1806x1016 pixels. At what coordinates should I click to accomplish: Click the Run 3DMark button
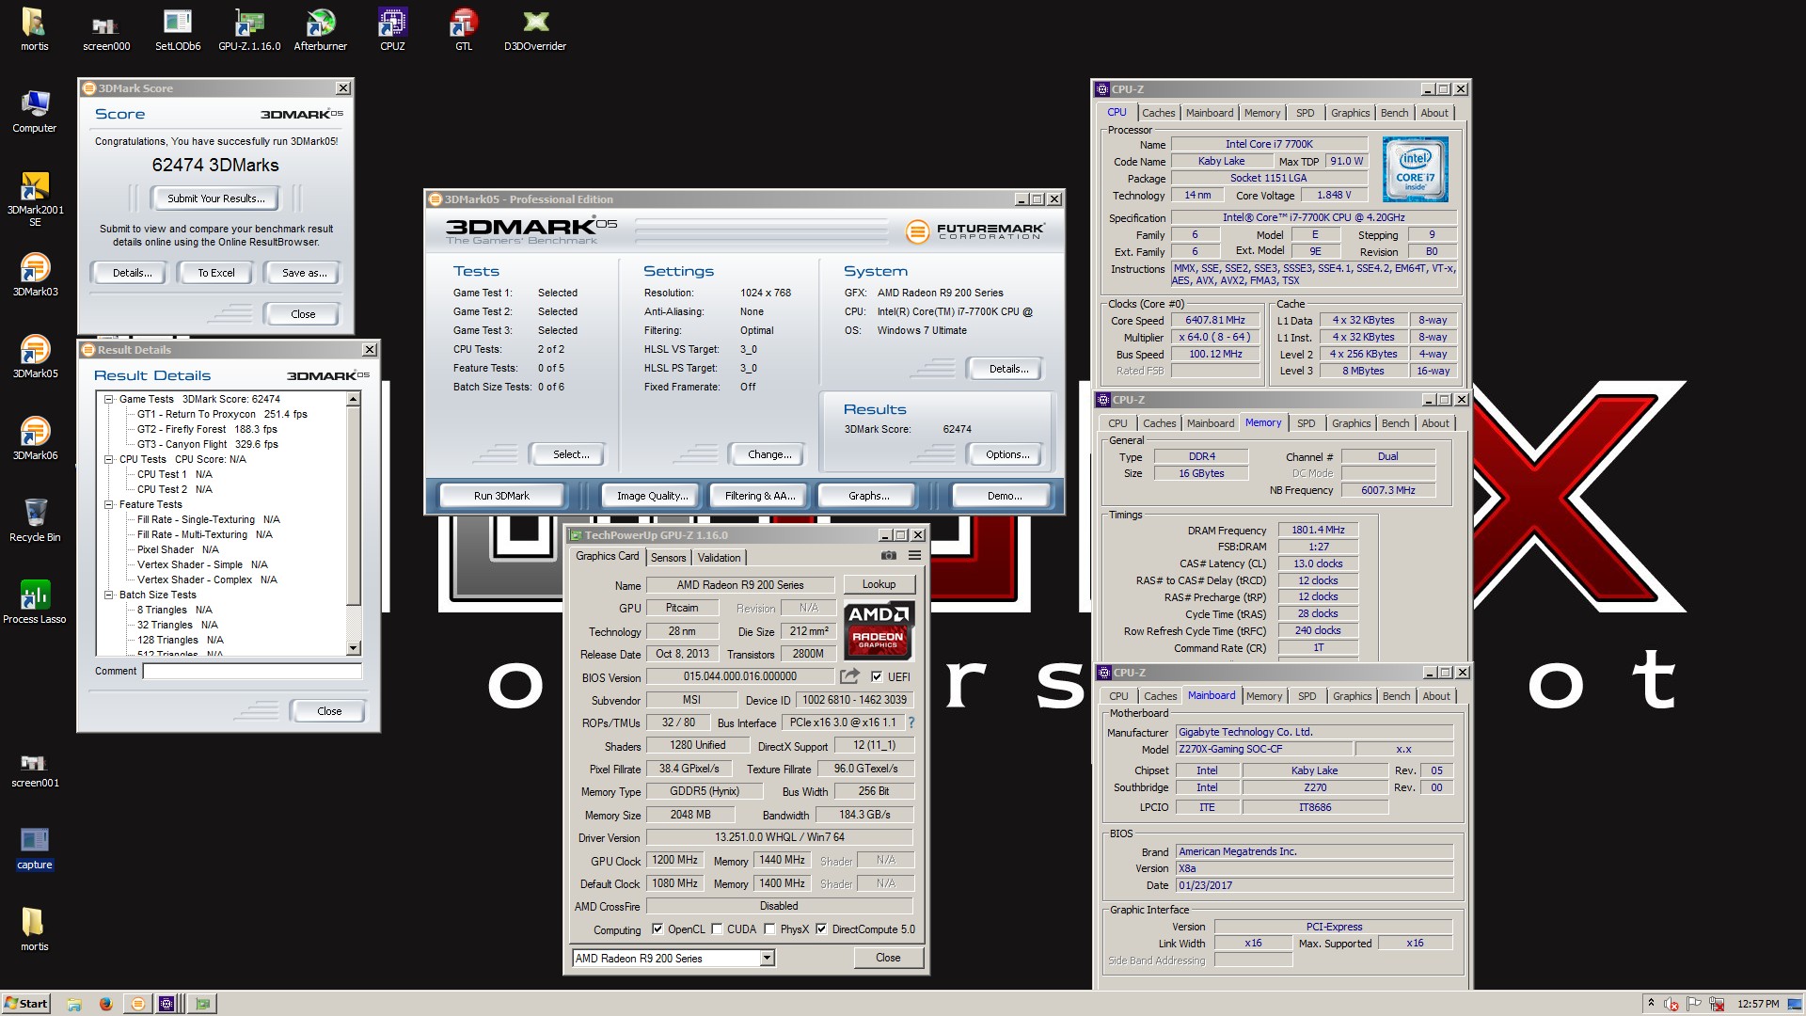coord(501,496)
